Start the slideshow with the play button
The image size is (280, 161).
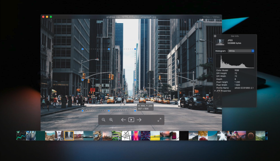tap(131, 120)
